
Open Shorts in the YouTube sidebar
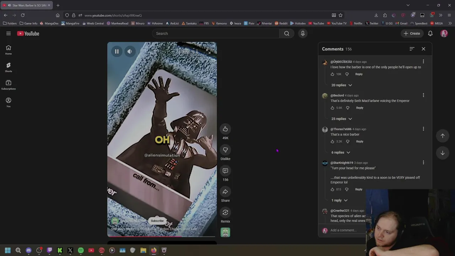pyautogui.click(x=9, y=67)
